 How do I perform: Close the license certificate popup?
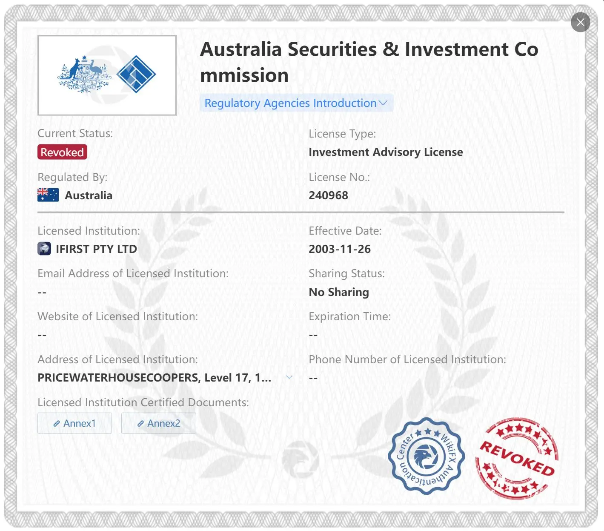tap(580, 22)
